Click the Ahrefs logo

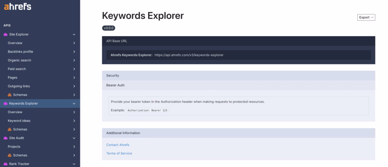click(17, 7)
